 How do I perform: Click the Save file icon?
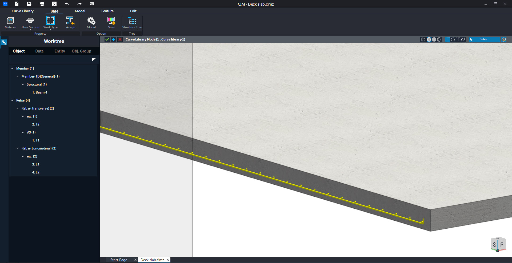(42, 4)
